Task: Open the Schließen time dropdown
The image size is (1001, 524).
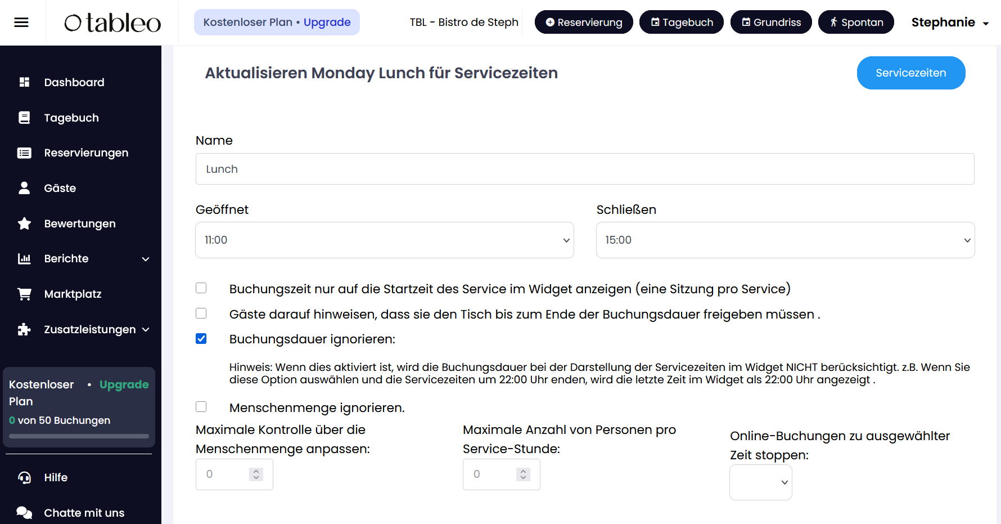Action: [x=785, y=240]
